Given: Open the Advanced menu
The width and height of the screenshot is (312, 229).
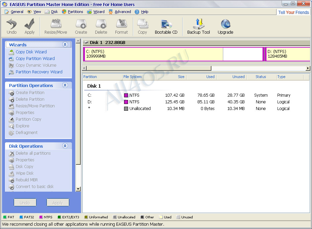Looking at the screenshot, I should (x=120, y=12).
